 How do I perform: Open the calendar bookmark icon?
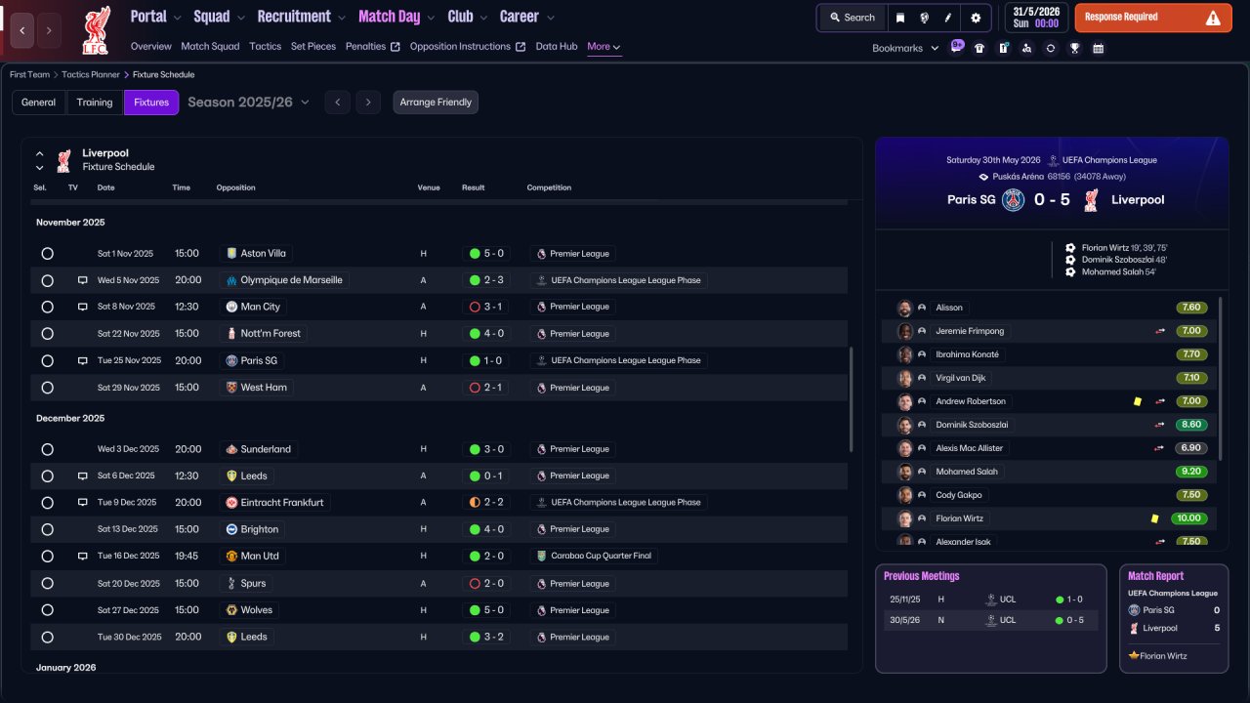pos(1099,48)
